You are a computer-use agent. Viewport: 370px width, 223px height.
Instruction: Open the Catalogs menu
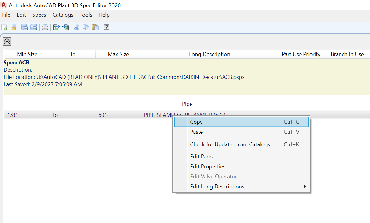63,15
